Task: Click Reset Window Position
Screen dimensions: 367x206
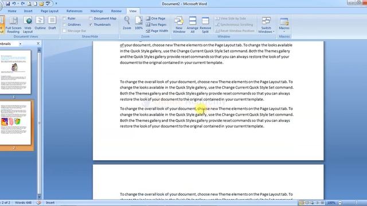Action: click(x=235, y=31)
